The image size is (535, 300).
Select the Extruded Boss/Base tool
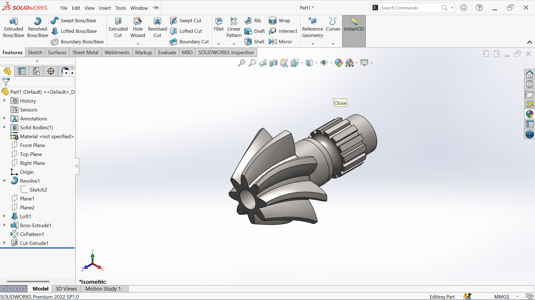[x=13, y=28]
